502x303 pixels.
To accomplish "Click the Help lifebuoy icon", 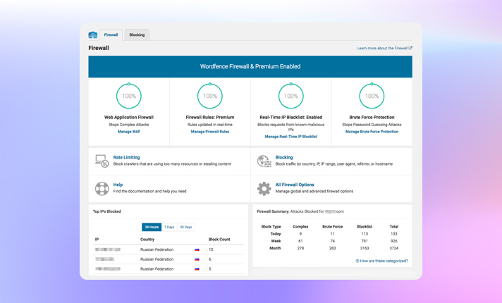I will pyautogui.click(x=102, y=188).
